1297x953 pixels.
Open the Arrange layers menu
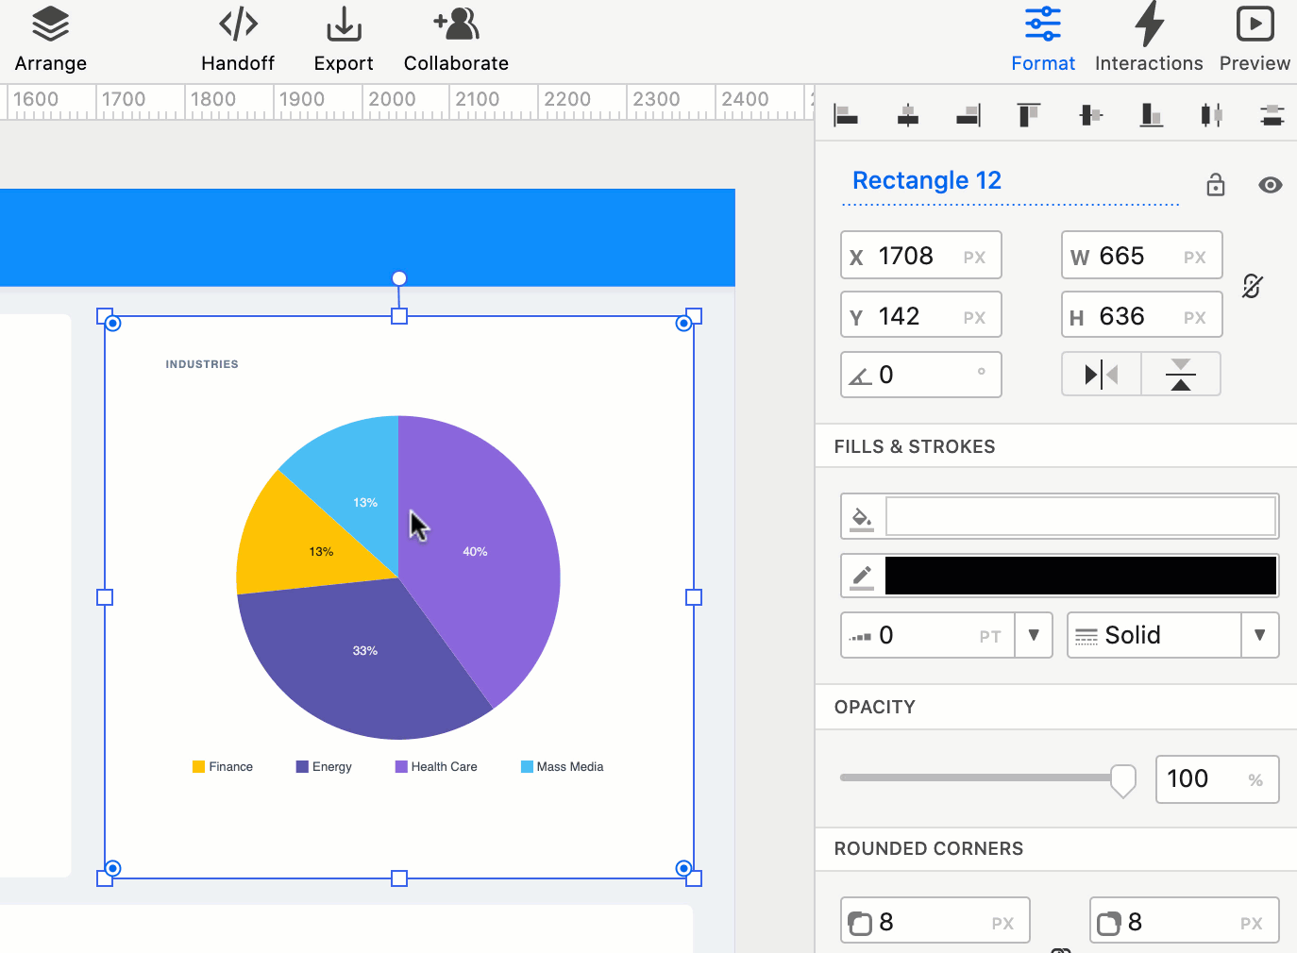click(x=51, y=40)
